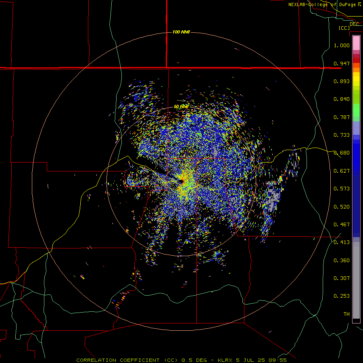Click the 1.000 scale value

pos(342,45)
